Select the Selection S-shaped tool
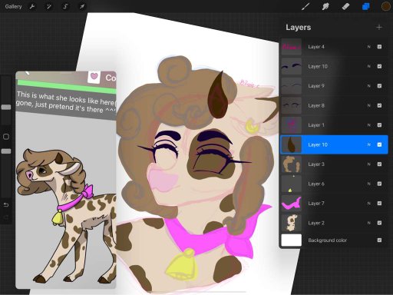 click(x=65, y=6)
